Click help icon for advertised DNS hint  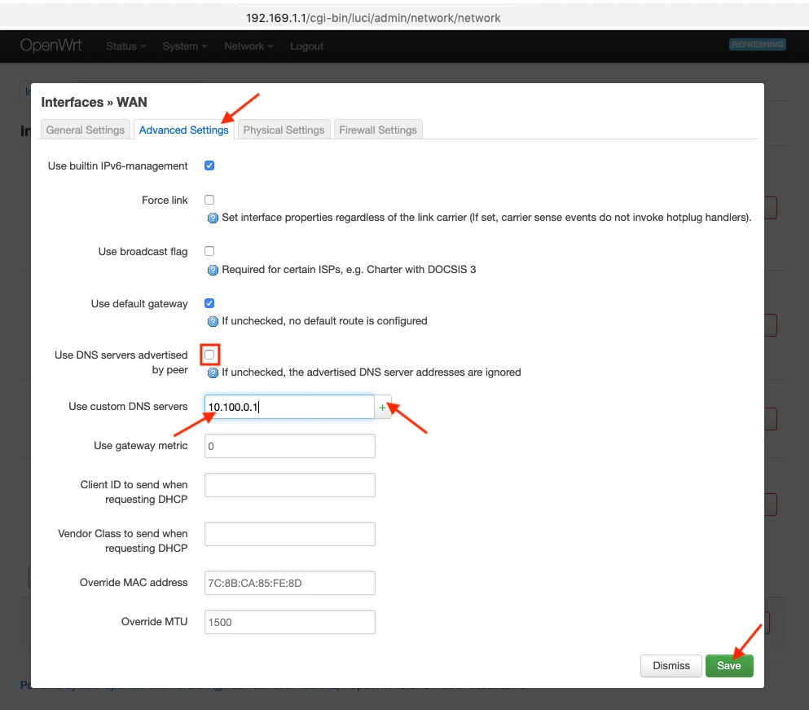click(213, 373)
